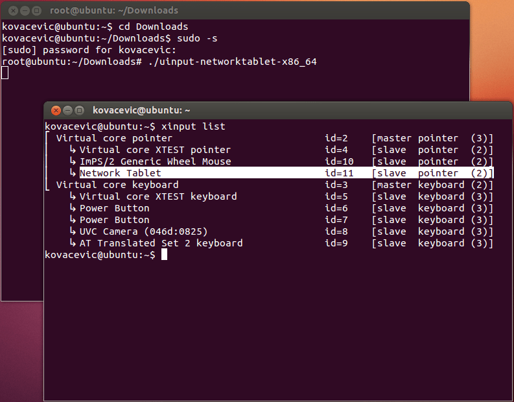The width and height of the screenshot is (514, 402).
Task: Click 'cd Downloads' command in root terminal
Action: coord(153,27)
